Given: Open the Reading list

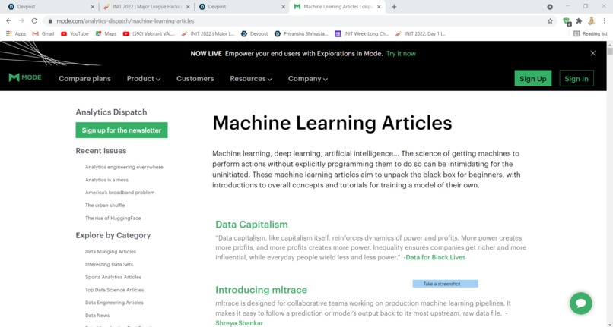Looking at the screenshot, I should click(590, 34).
